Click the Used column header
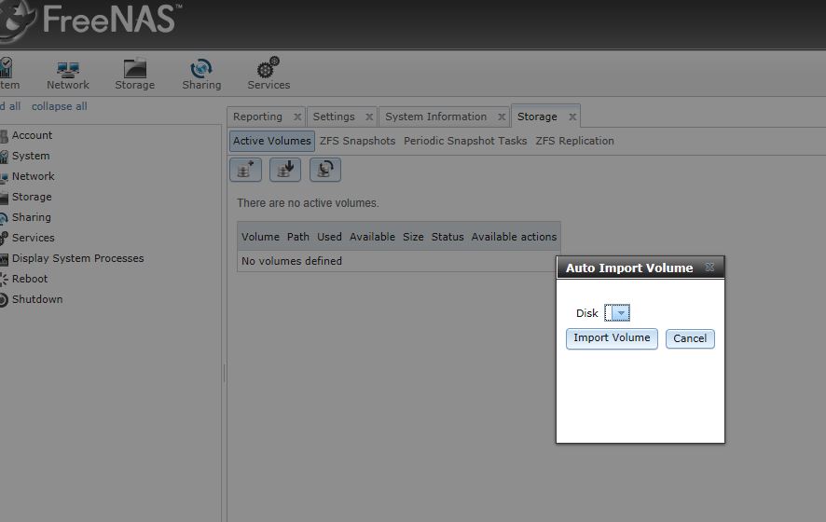 329,237
